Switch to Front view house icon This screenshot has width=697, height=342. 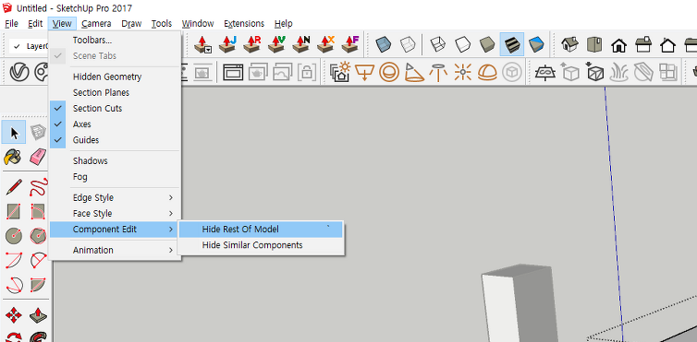tap(618, 45)
